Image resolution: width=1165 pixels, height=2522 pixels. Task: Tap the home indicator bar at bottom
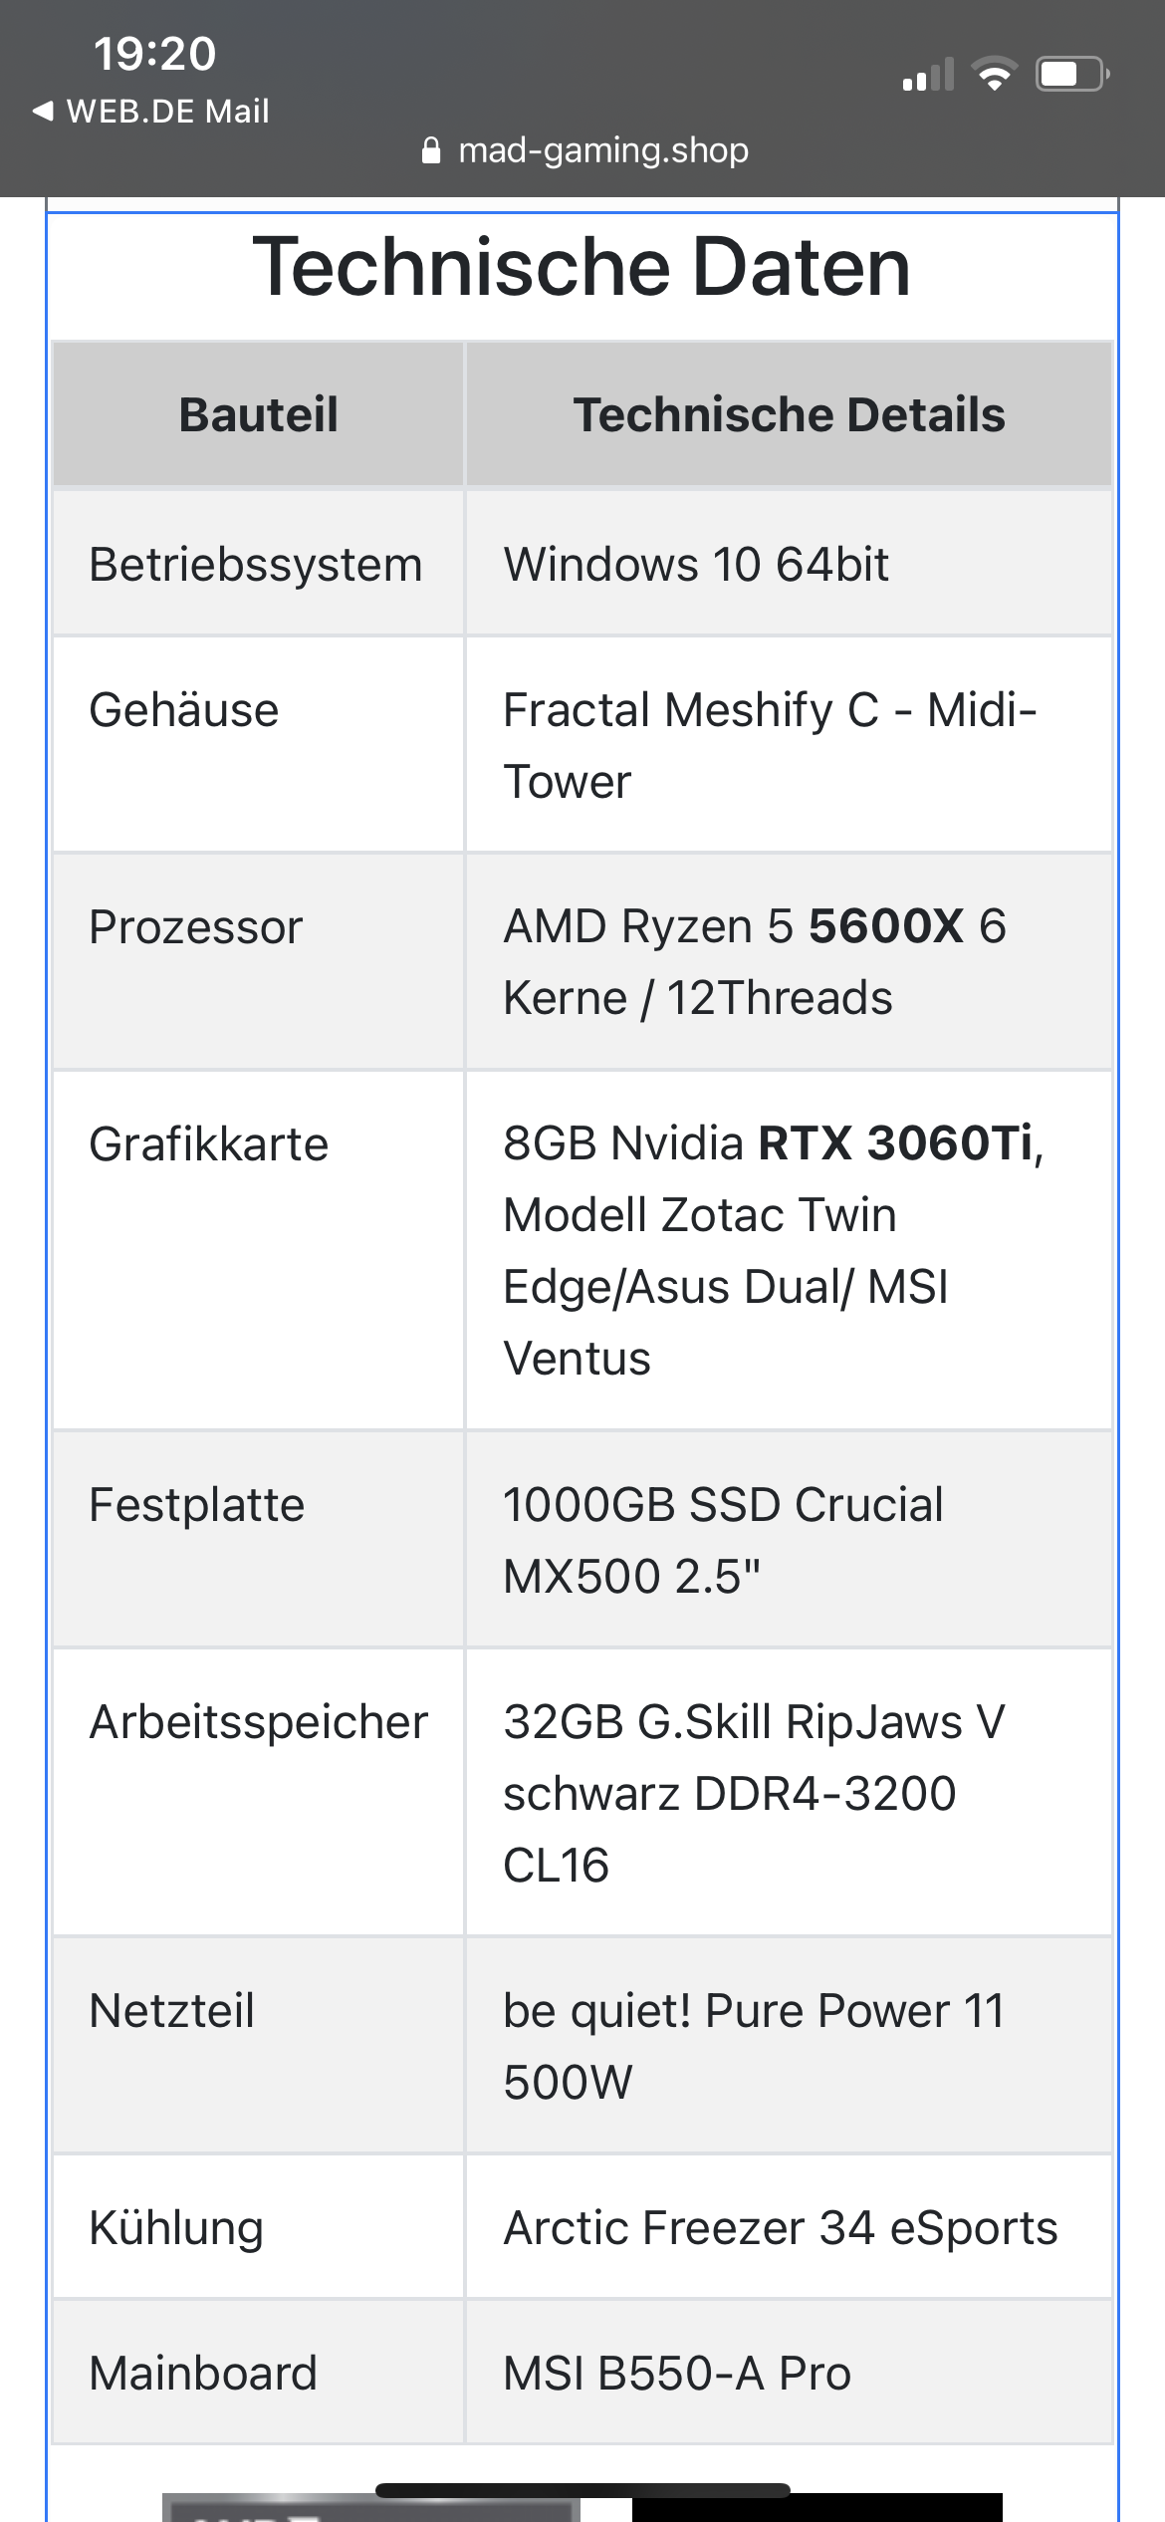(x=582, y=2490)
